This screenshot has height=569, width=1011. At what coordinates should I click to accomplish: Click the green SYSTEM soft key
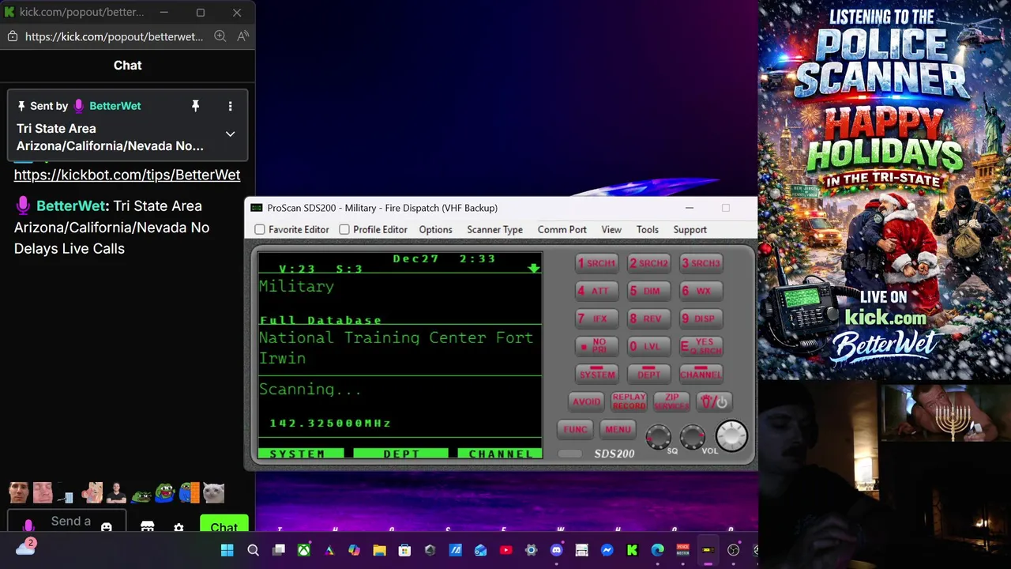301,454
